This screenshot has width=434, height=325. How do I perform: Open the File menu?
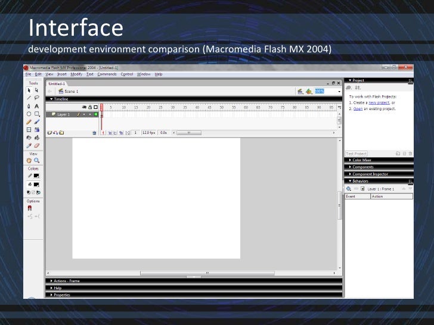[x=28, y=74]
